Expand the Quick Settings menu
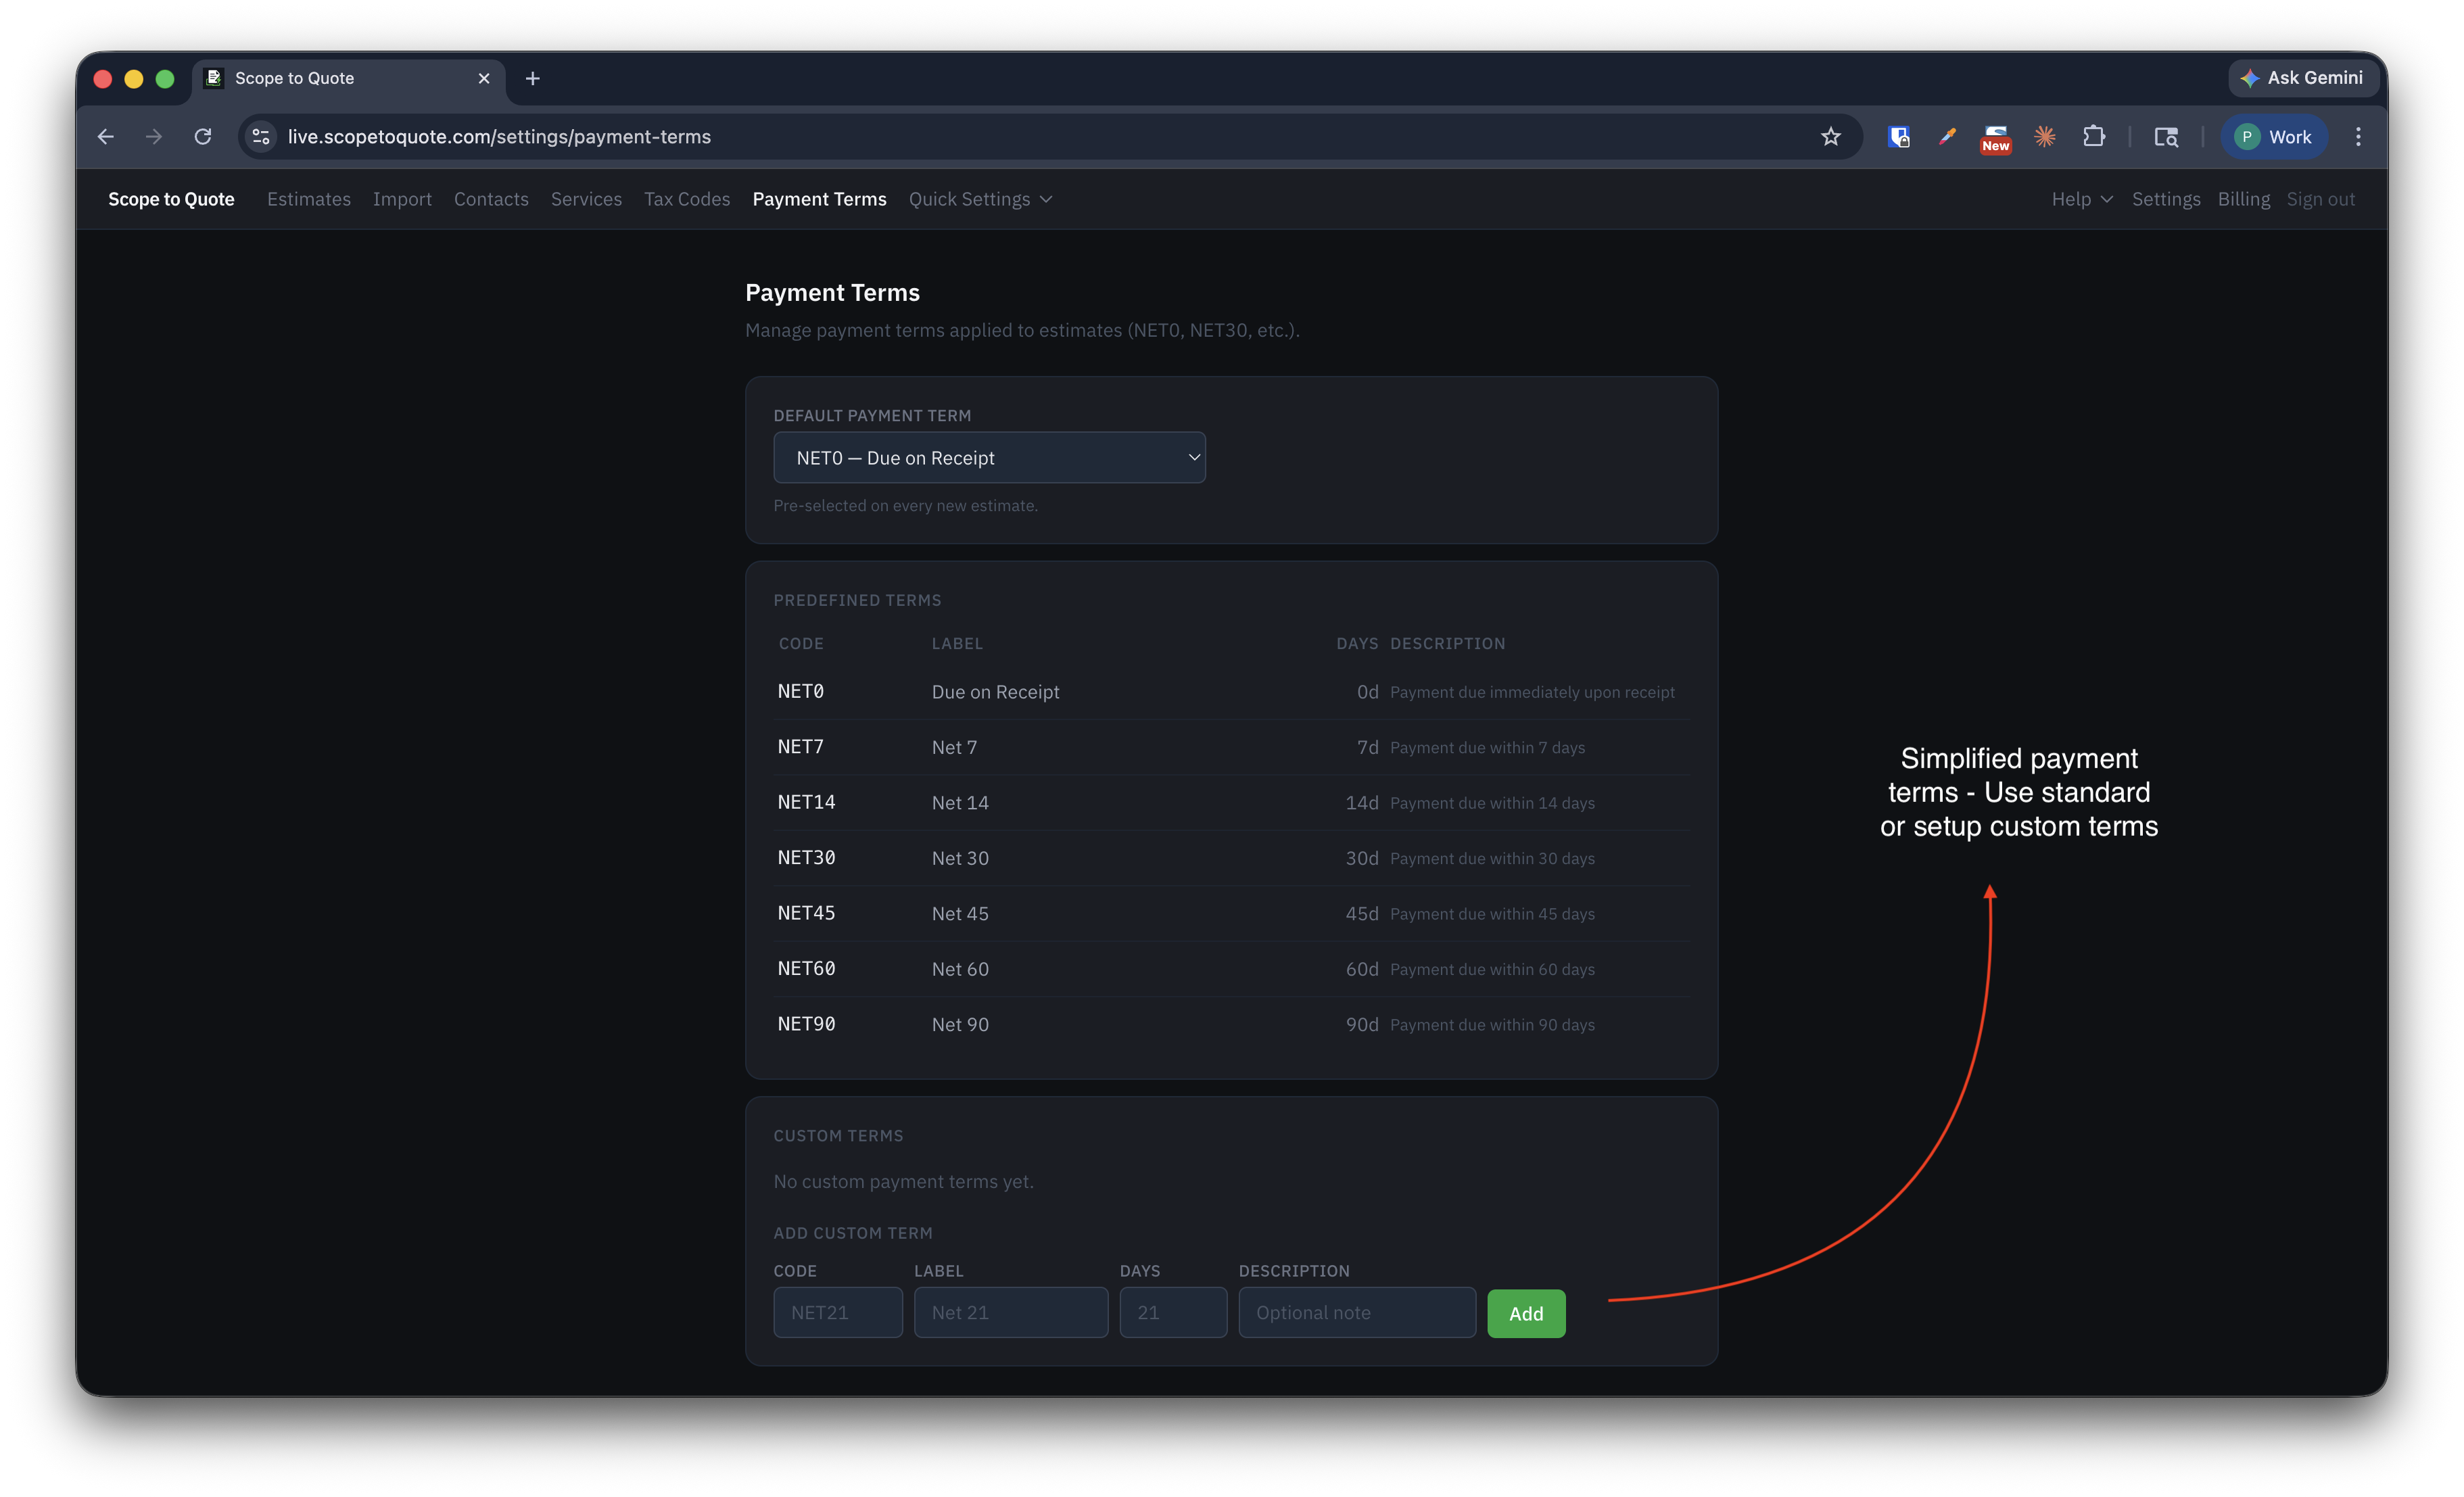This screenshot has height=1497, width=2464. pos(980,199)
